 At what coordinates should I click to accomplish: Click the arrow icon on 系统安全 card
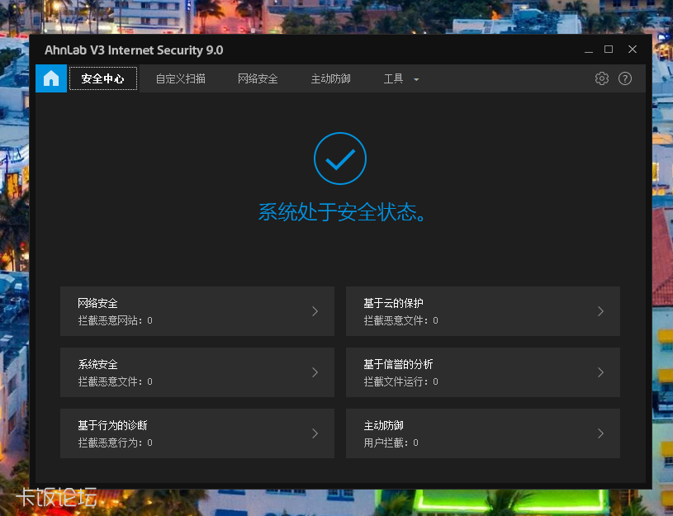316,372
